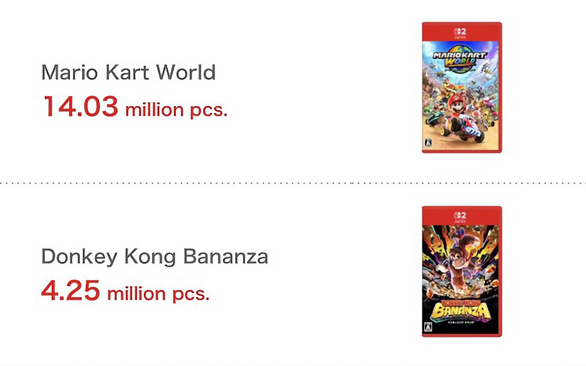The width and height of the screenshot is (586, 366).
Task: Click the rating icon on Mario Kart World cover
Action: coord(428,143)
